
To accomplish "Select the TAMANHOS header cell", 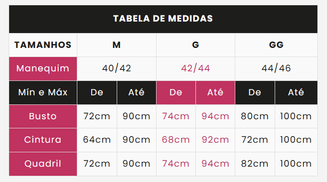I will coord(43,45).
